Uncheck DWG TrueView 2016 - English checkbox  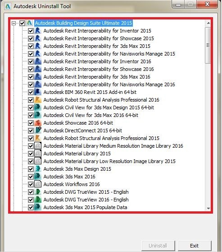click(x=31, y=200)
